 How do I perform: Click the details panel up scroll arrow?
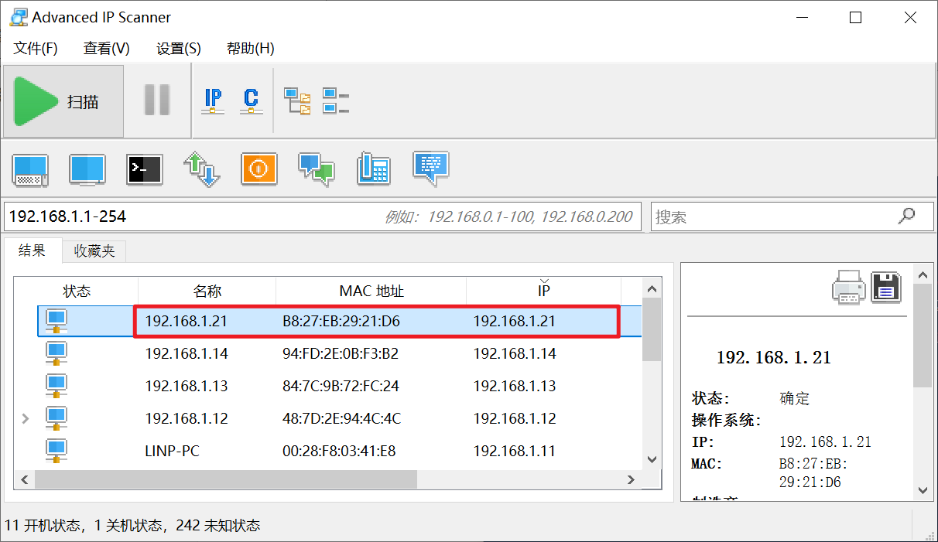pyautogui.click(x=923, y=274)
